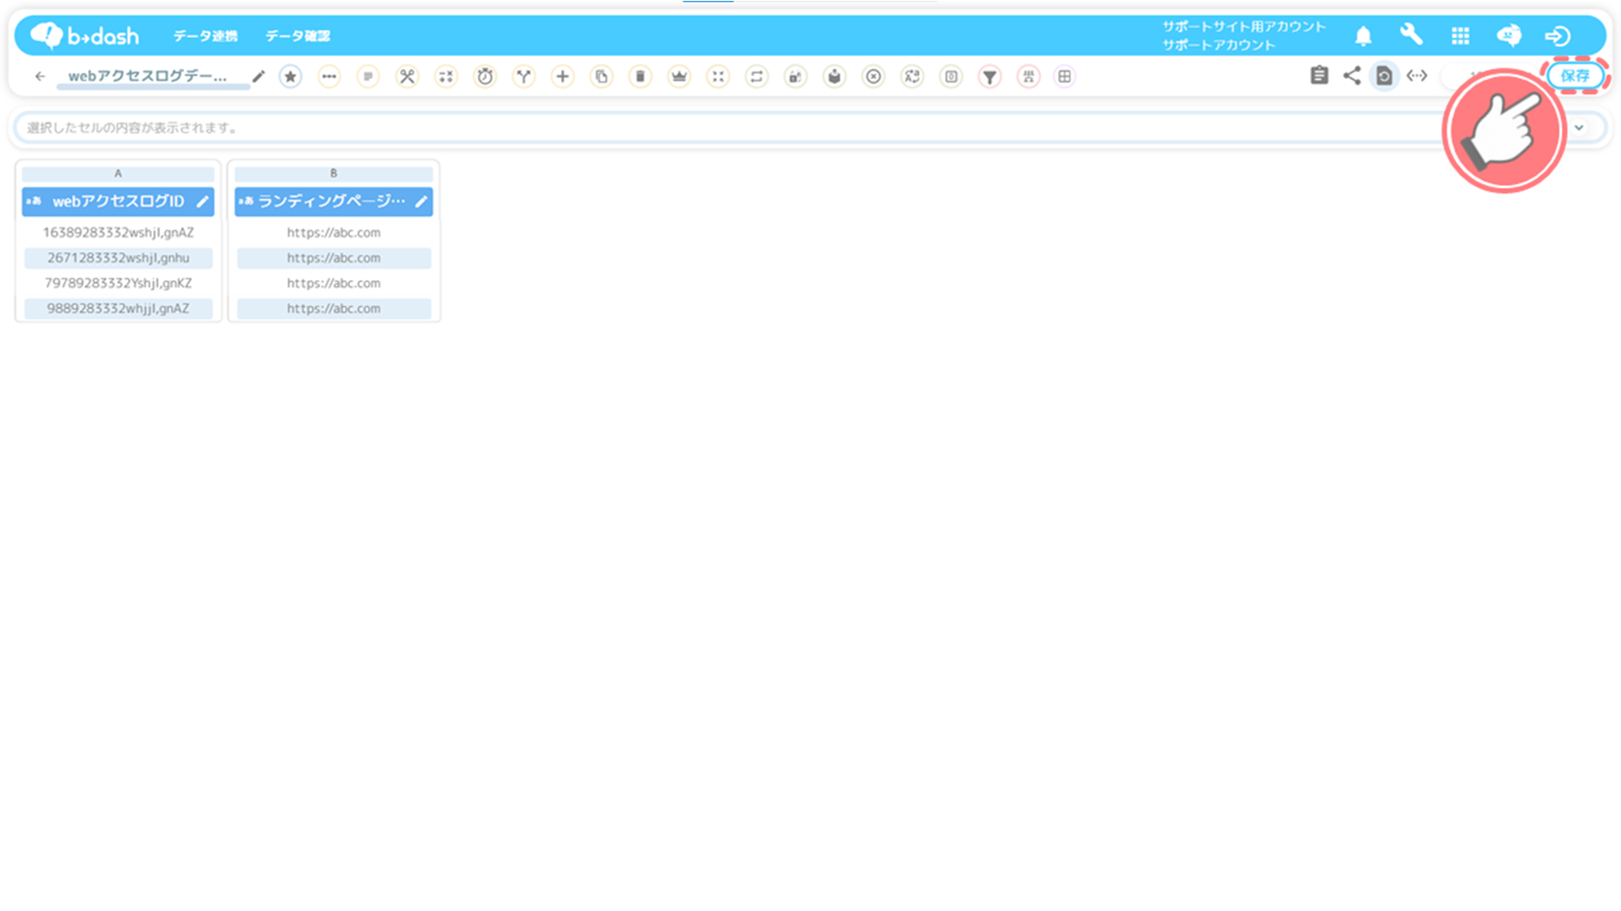Click the ランディングページ column header
The image size is (1621, 911).
tap(334, 201)
